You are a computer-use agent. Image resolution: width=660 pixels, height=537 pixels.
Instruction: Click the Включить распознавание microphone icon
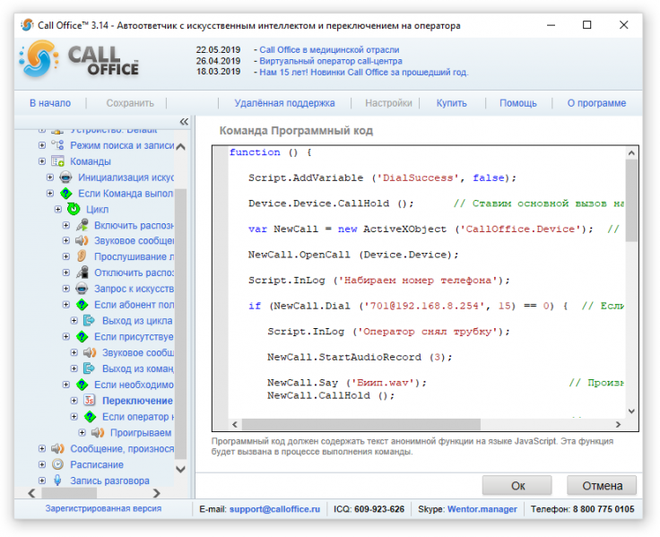(82, 225)
